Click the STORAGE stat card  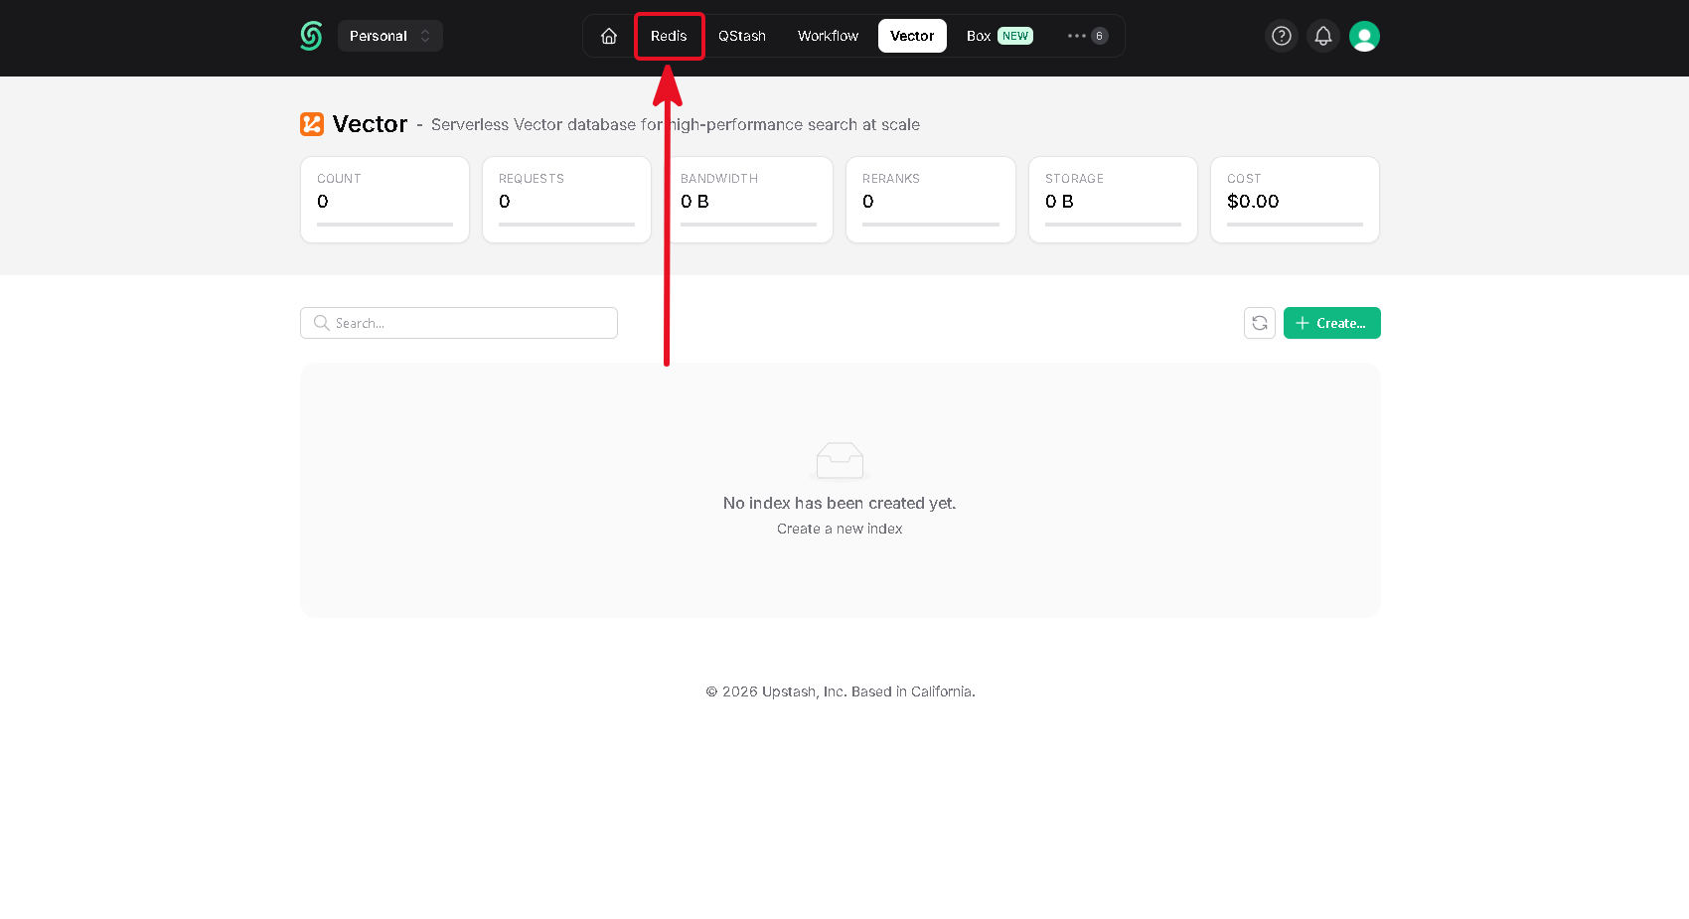1113,200
